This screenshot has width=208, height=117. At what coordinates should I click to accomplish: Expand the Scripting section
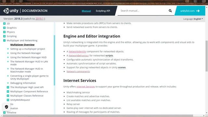coord(4,36)
